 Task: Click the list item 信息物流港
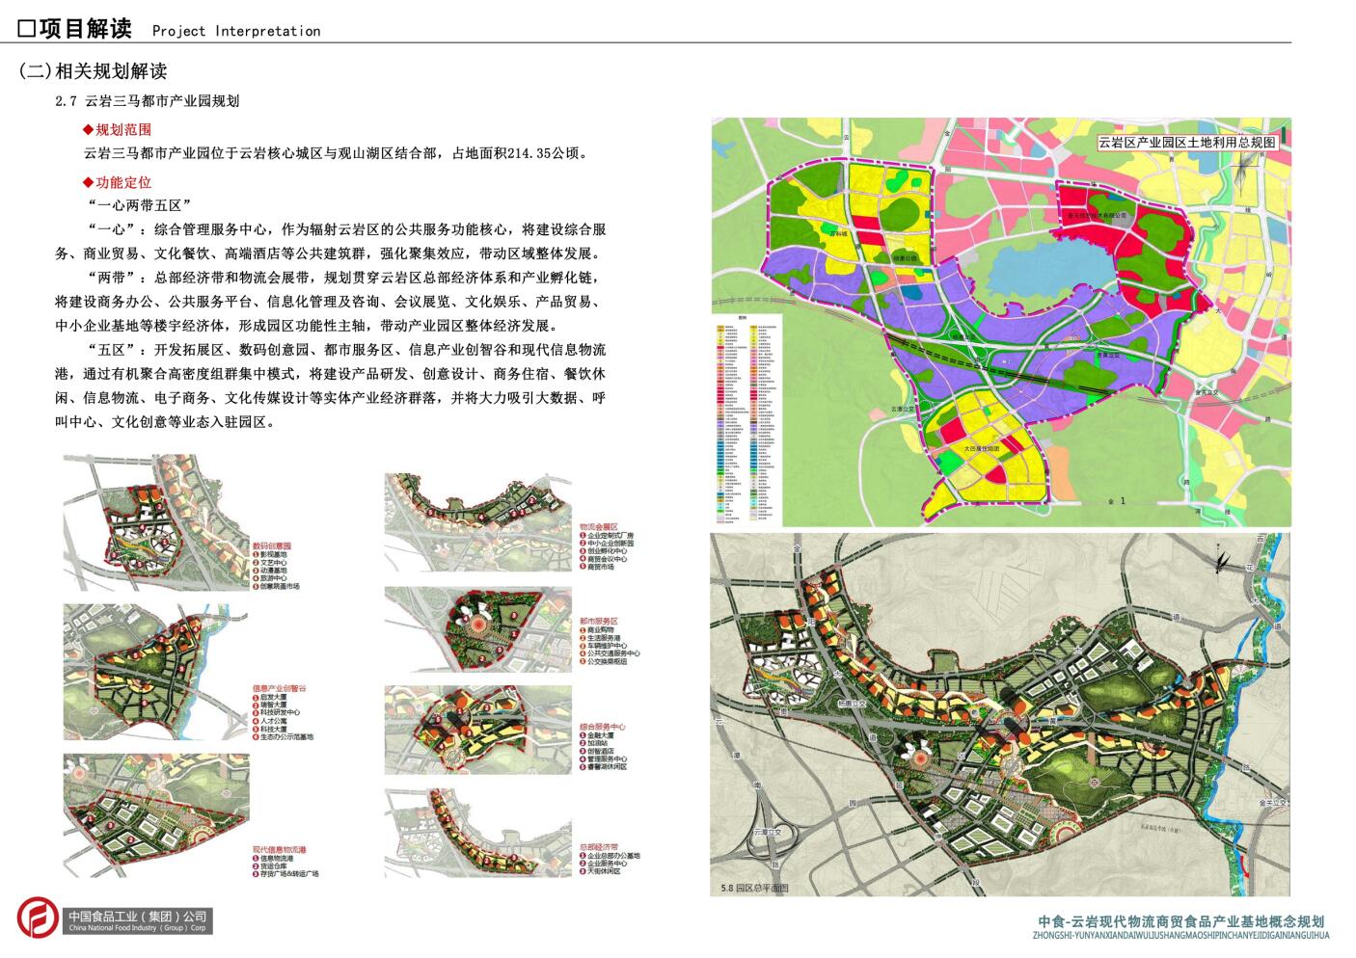click(276, 858)
